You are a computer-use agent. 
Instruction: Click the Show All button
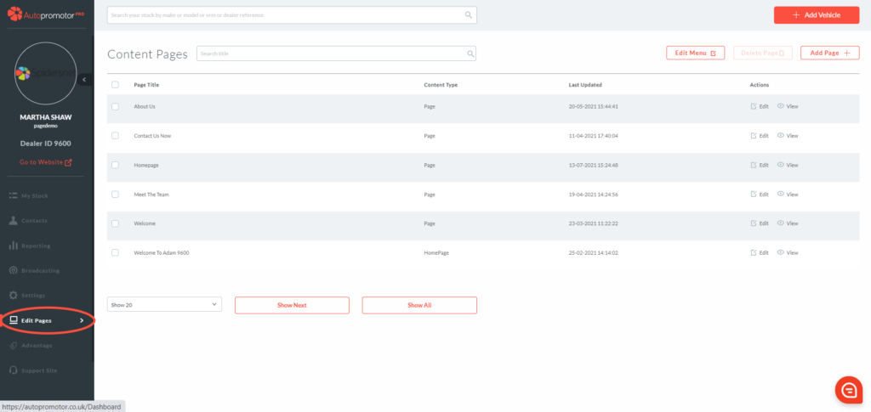(419, 304)
